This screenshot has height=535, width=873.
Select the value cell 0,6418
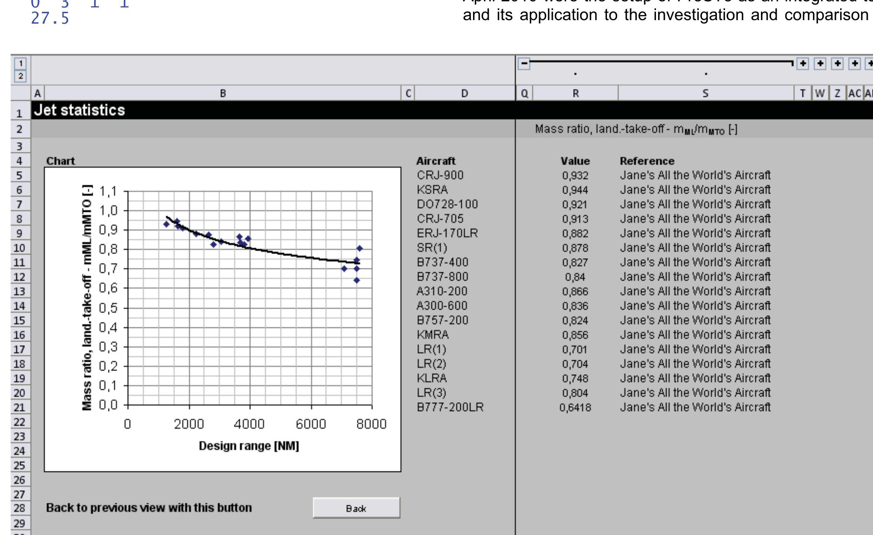[575, 408]
